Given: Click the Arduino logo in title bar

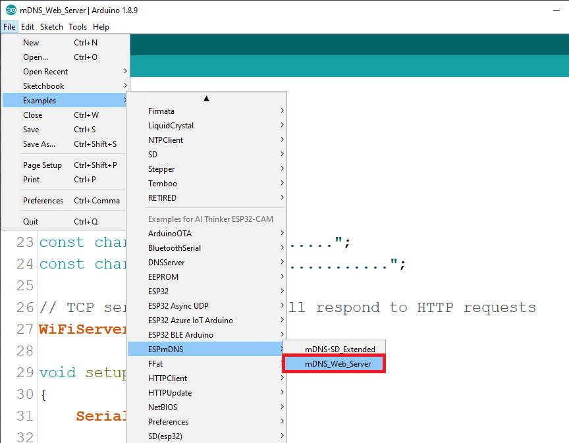Looking at the screenshot, I should click(x=11, y=10).
